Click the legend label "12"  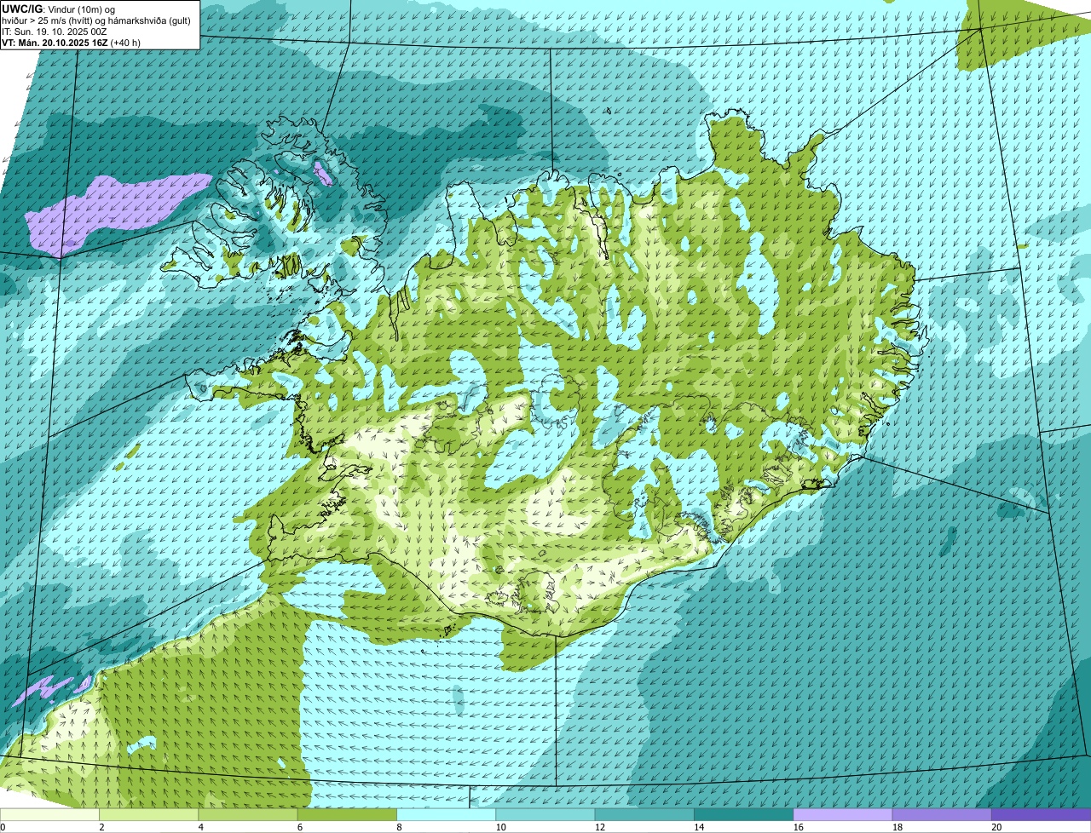[x=599, y=827]
